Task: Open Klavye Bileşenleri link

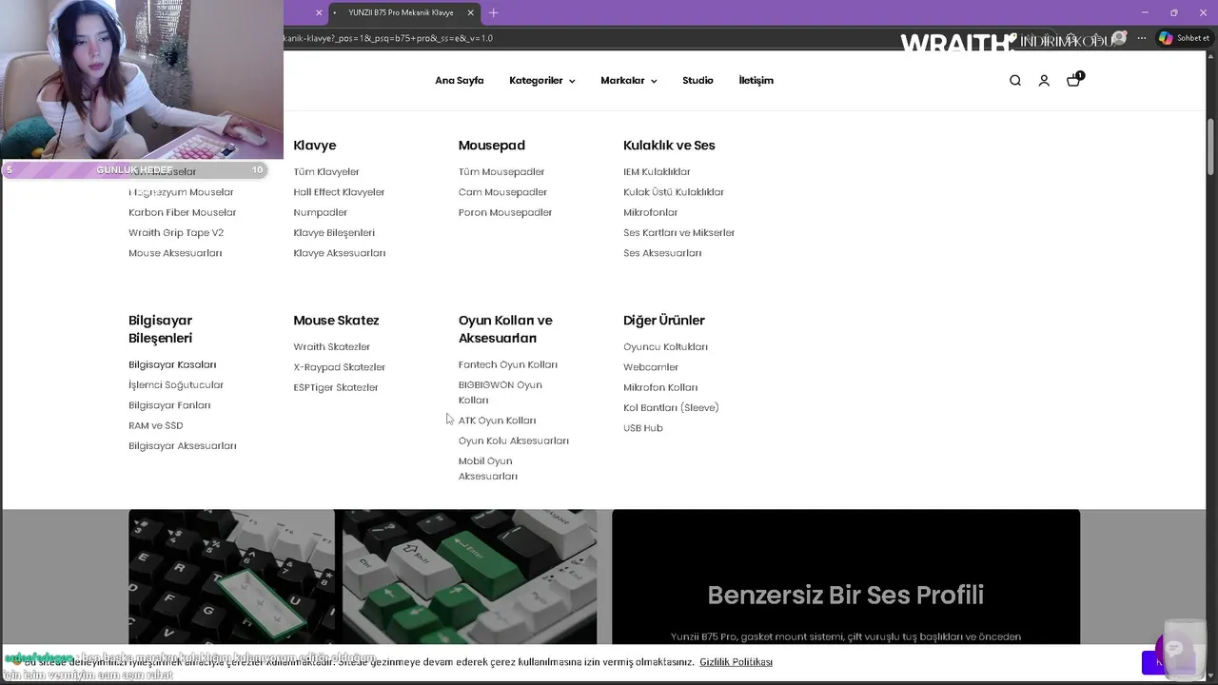Action: coord(334,233)
